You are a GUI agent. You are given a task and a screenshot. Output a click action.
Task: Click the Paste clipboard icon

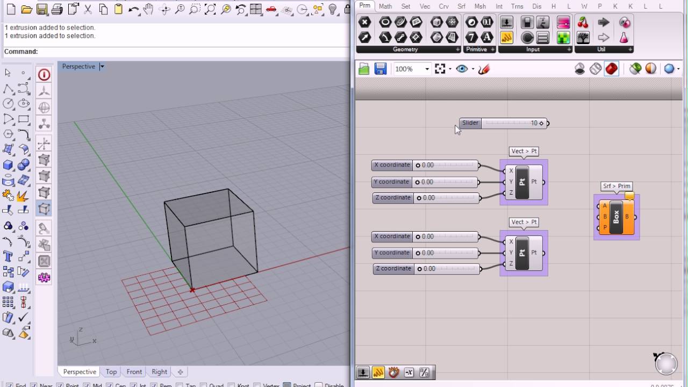118,9
